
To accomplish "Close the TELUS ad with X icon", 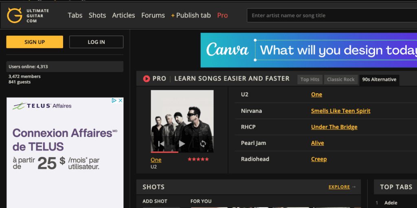I will 120,101.
